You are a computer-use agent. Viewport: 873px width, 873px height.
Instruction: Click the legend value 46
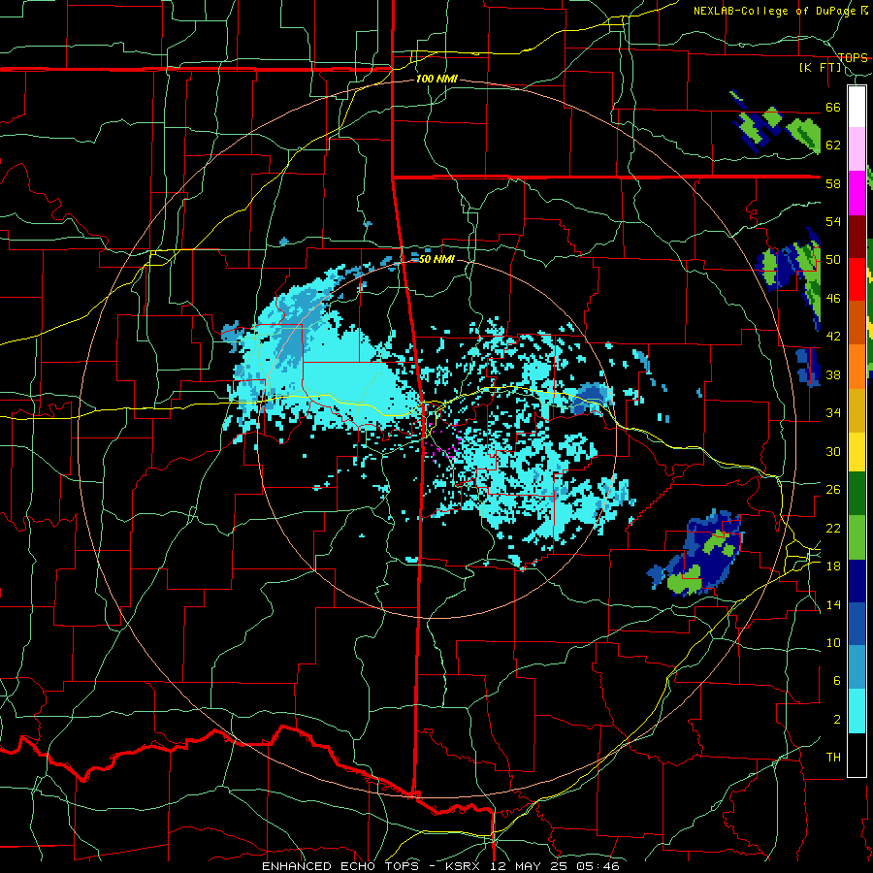[x=833, y=299]
